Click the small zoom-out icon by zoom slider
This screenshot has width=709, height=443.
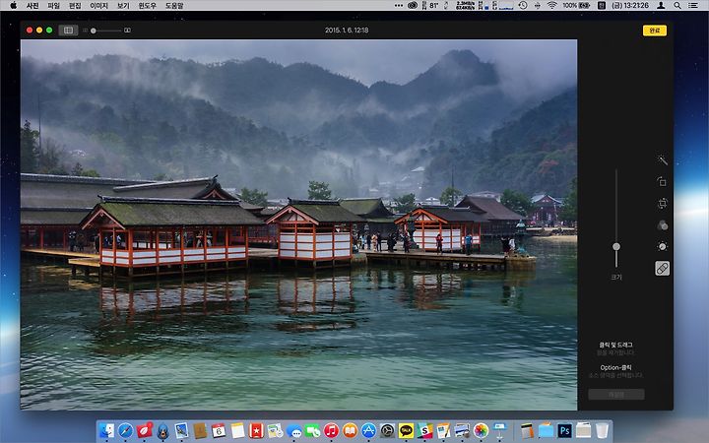[85, 31]
